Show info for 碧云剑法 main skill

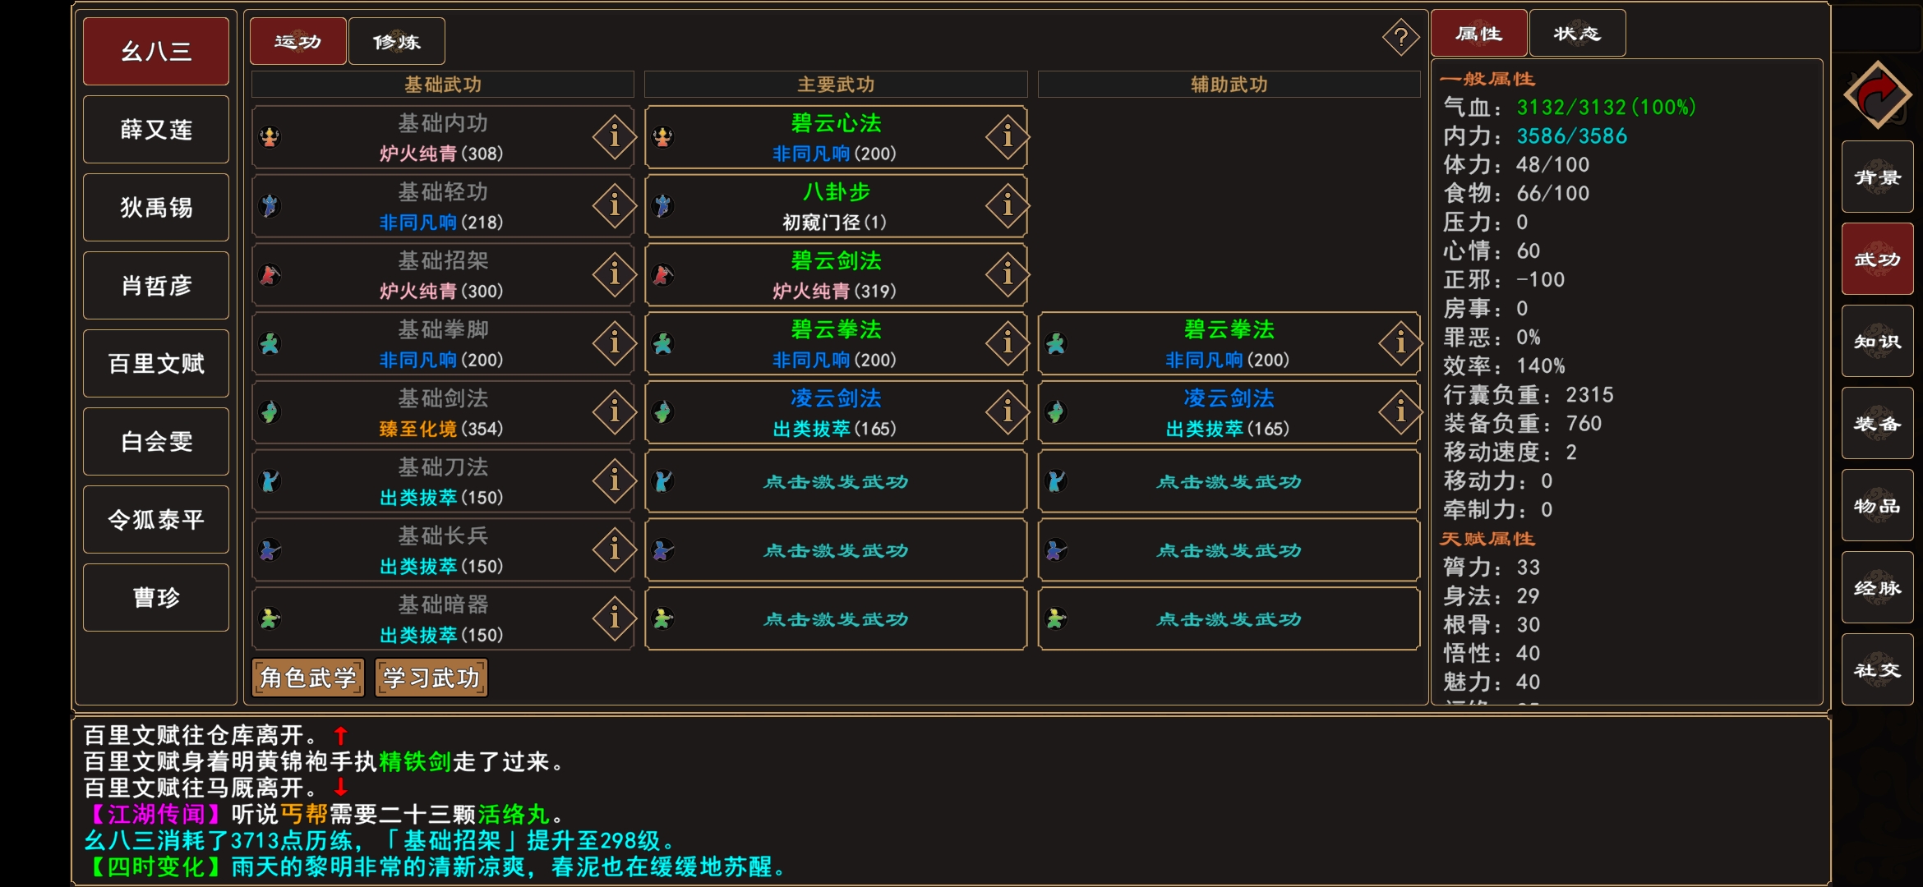coord(1007,274)
